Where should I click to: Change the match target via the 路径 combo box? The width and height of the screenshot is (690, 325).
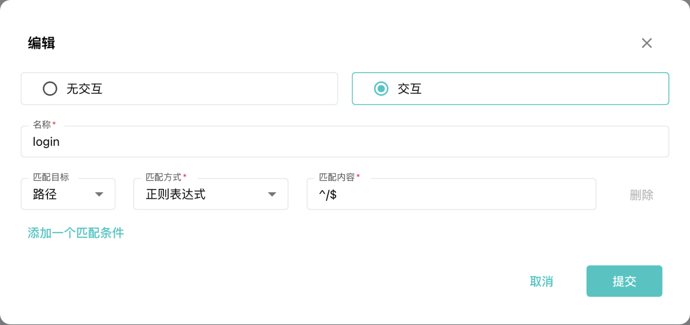click(x=68, y=194)
